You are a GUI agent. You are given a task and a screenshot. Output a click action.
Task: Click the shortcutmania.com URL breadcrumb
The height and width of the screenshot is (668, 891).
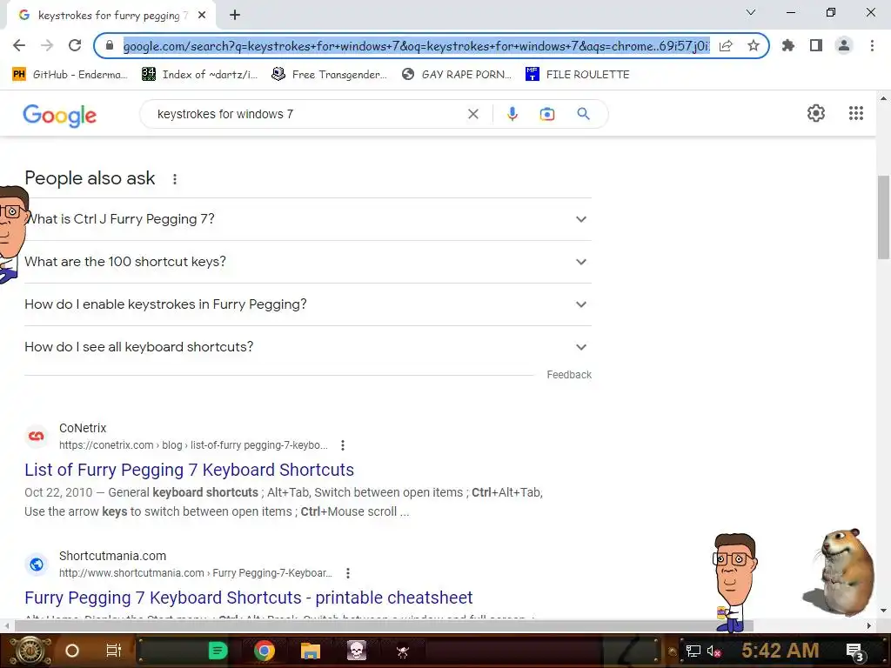tap(196, 573)
